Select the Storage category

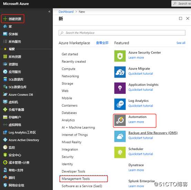pyautogui.click(x=67, y=84)
